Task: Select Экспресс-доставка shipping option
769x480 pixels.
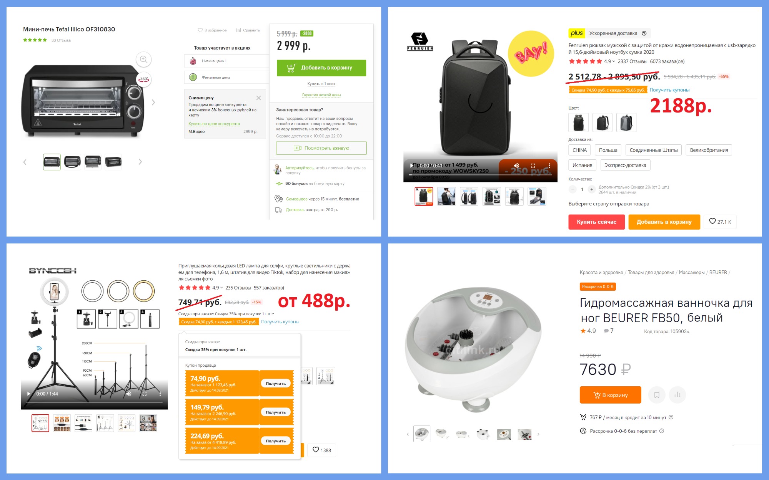Action: [625, 165]
